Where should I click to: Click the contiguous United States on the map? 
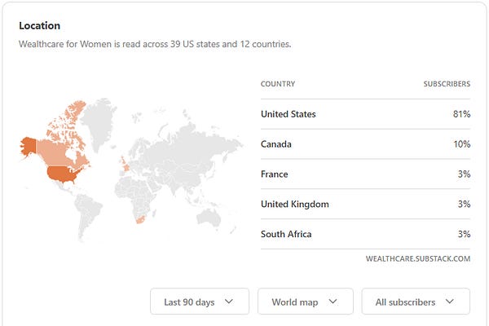[x=64, y=174]
